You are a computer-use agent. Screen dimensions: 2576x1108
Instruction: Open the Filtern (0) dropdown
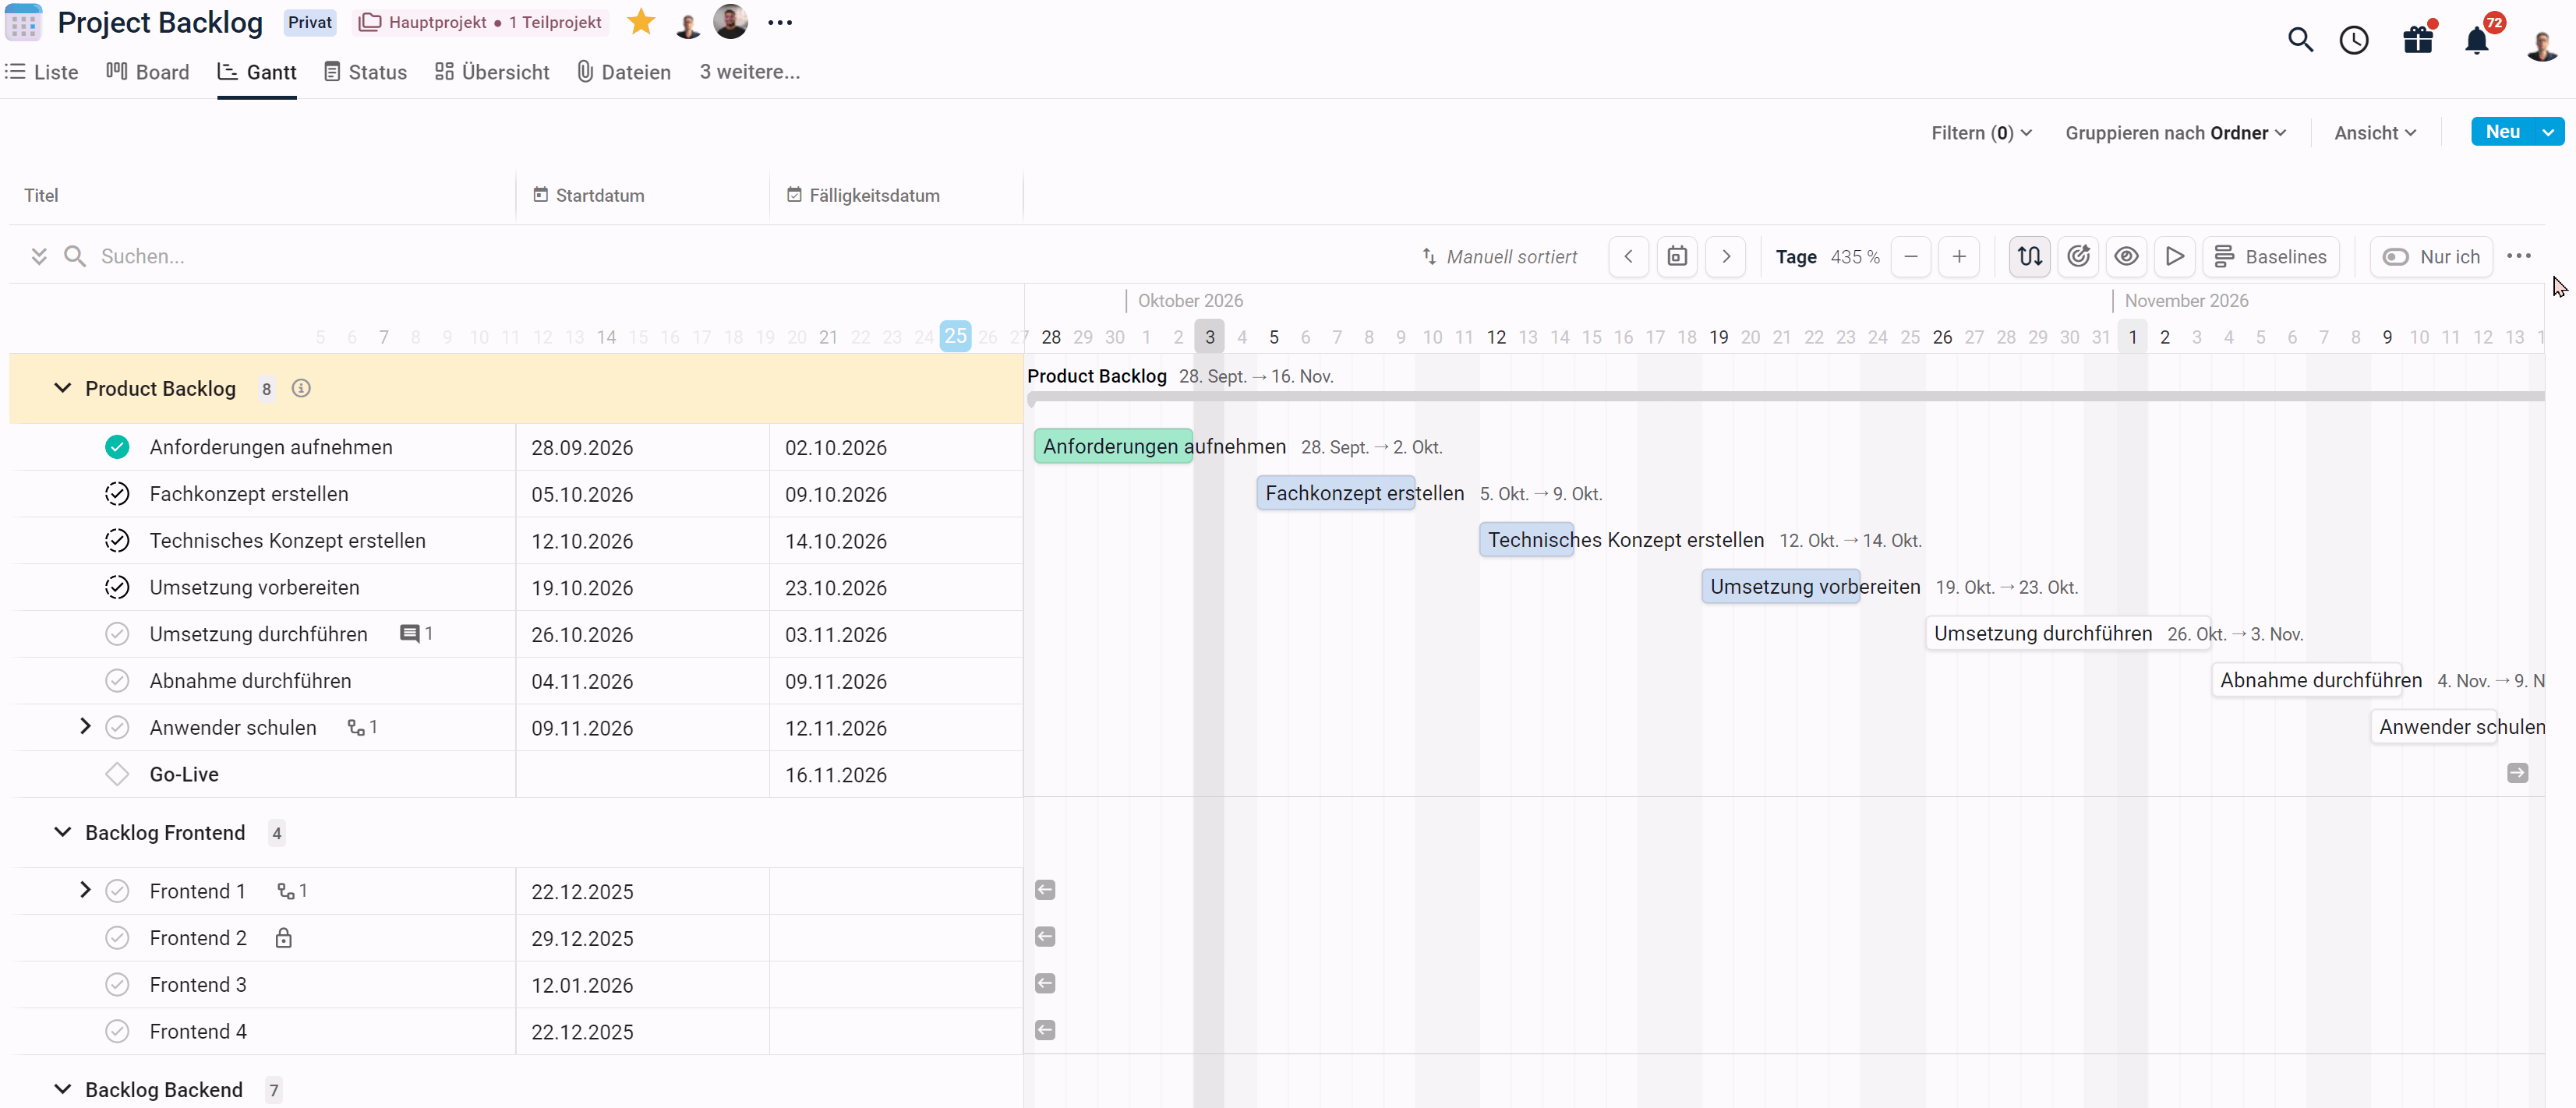1981,133
